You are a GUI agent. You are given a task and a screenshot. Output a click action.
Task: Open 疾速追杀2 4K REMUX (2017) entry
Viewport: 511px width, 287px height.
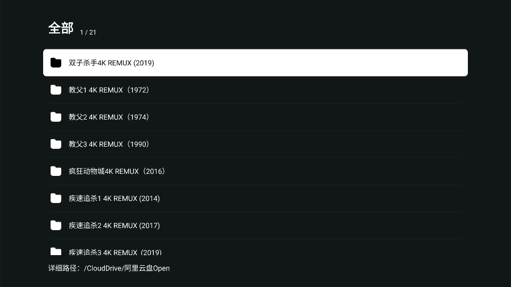[x=114, y=225]
